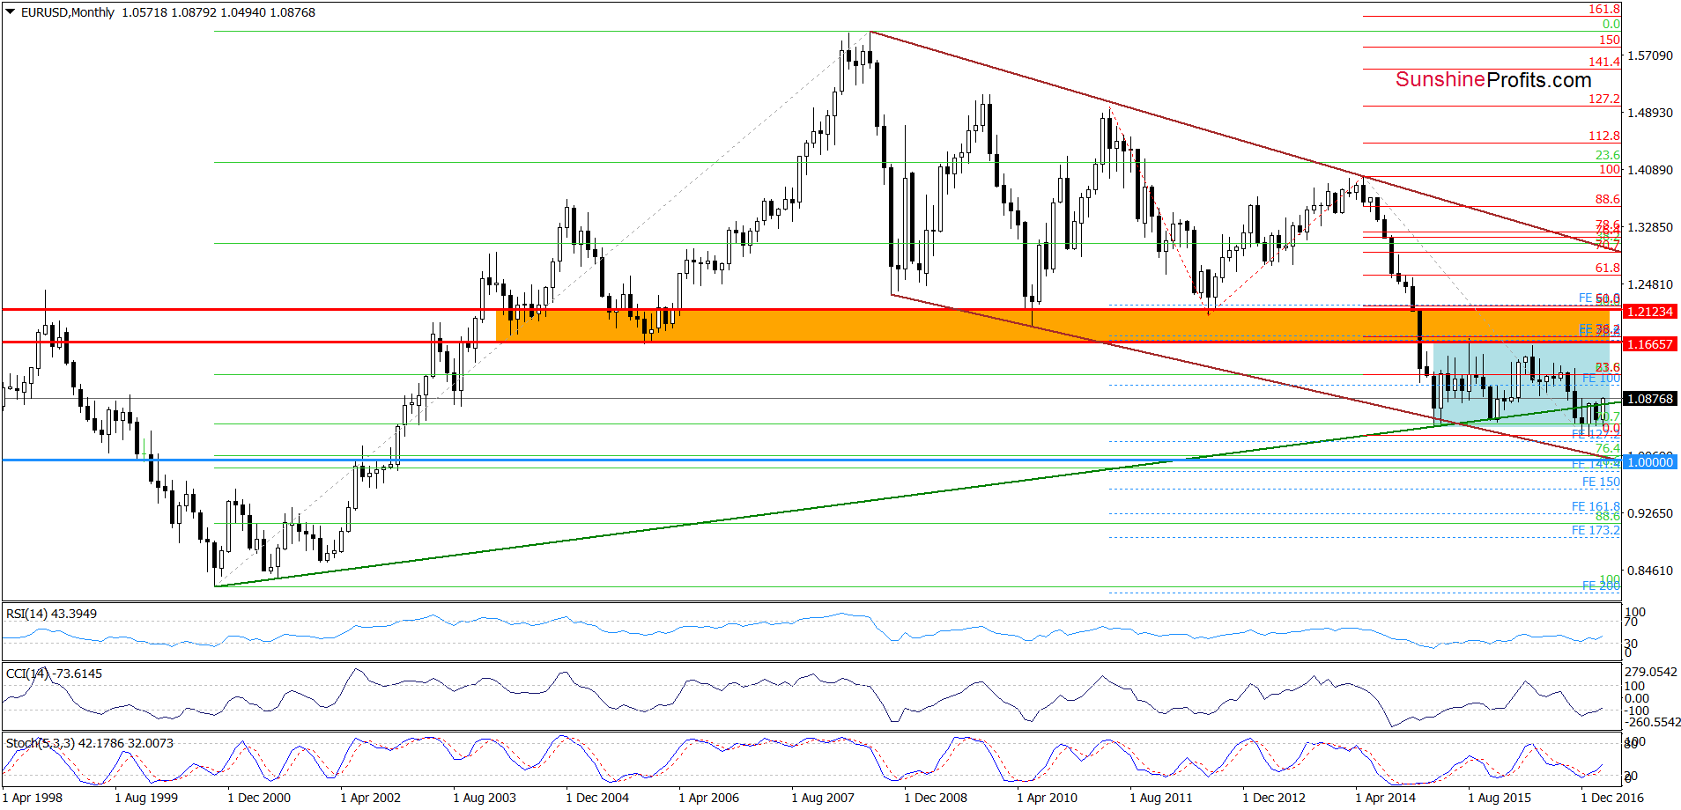Image resolution: width=1681 pixels, height=810 pixels.
Task: Click the red 1.21234 price level tag
Action: (1649, 312)
